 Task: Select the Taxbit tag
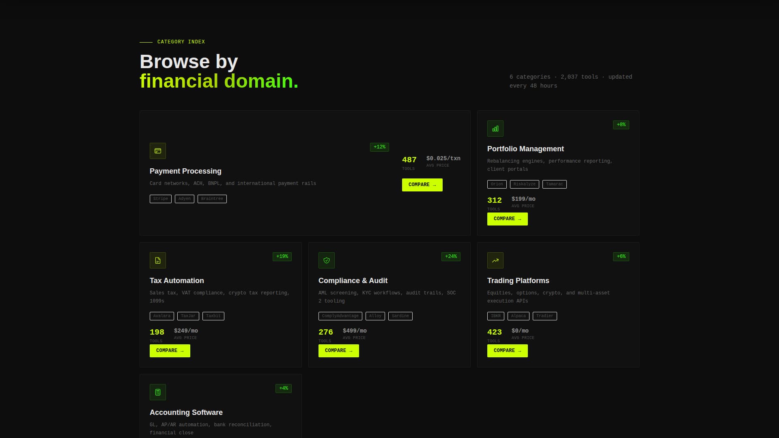pos(213,316)
